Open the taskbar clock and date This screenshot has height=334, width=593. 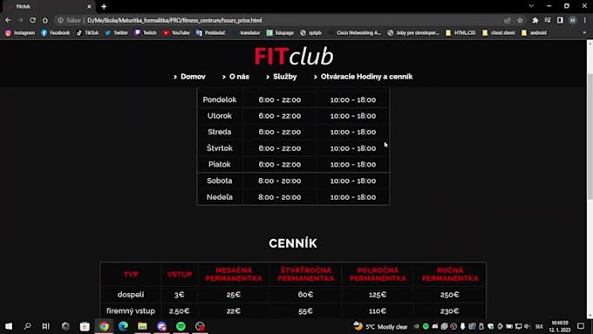[560, 326]
